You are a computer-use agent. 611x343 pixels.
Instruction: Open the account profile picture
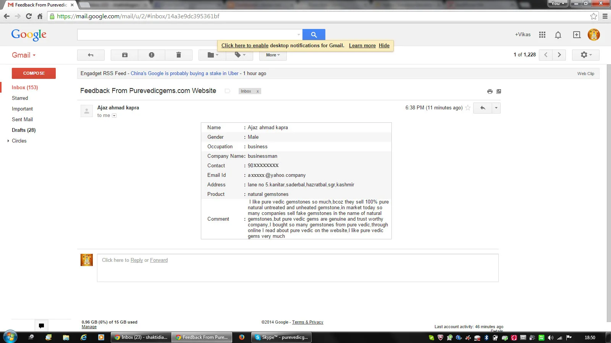click(x=594, y=35)
